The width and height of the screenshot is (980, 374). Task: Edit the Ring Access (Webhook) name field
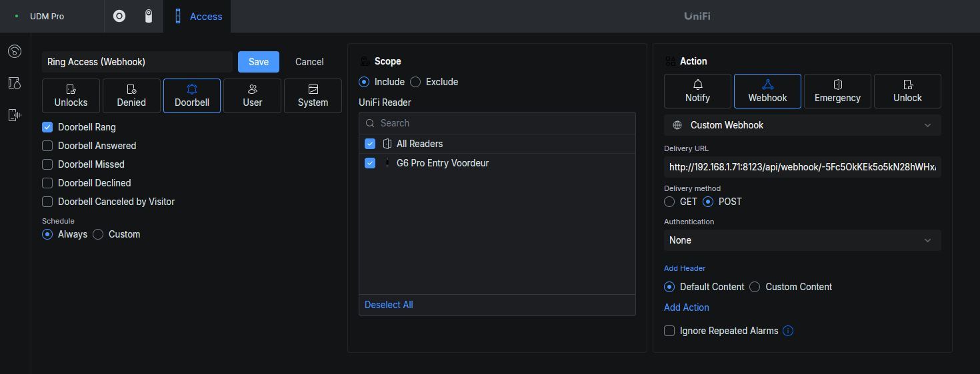(x=137, y=62)
